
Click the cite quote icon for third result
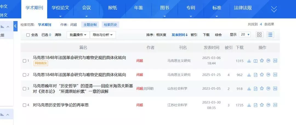pos(268,88)
